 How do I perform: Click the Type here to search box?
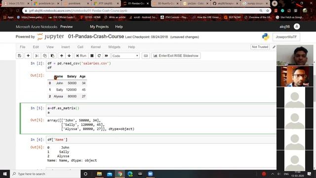point(45,174)
